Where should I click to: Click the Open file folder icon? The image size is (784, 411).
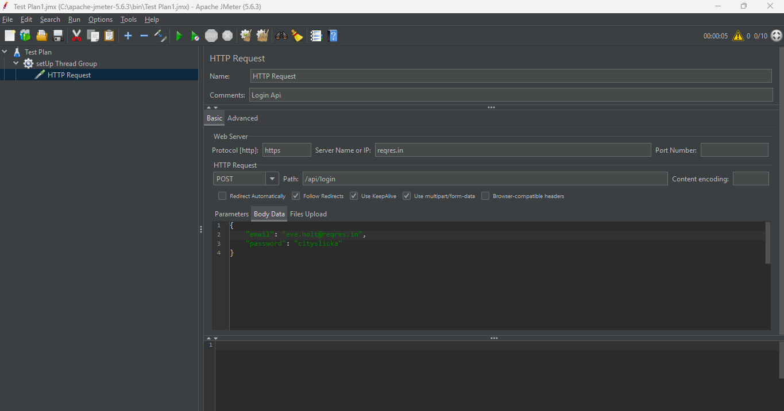pyautogui.click(x=41, y=36)
